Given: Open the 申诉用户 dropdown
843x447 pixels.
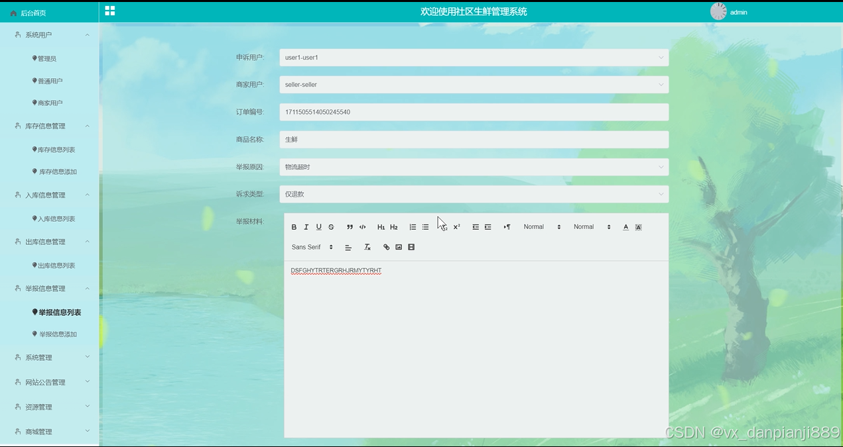Looking at the screenshot, I should [474, 58].
